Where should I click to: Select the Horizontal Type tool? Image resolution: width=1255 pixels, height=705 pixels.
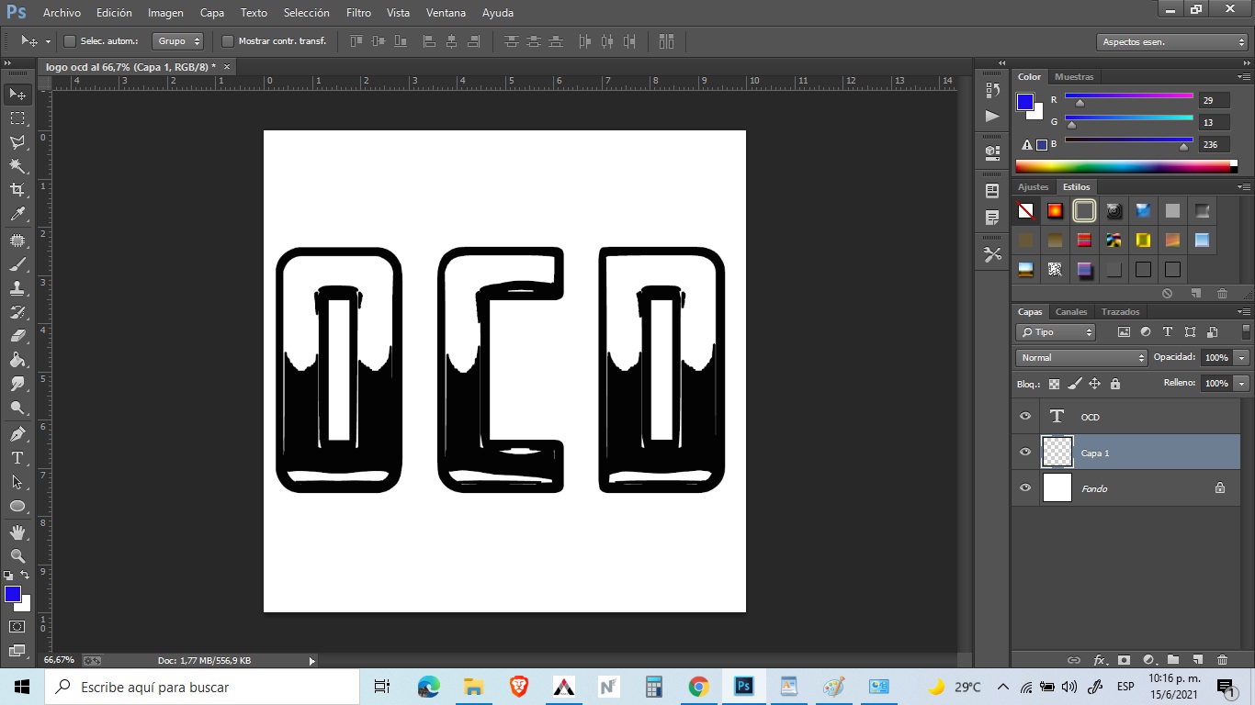(x=17, y=458)
